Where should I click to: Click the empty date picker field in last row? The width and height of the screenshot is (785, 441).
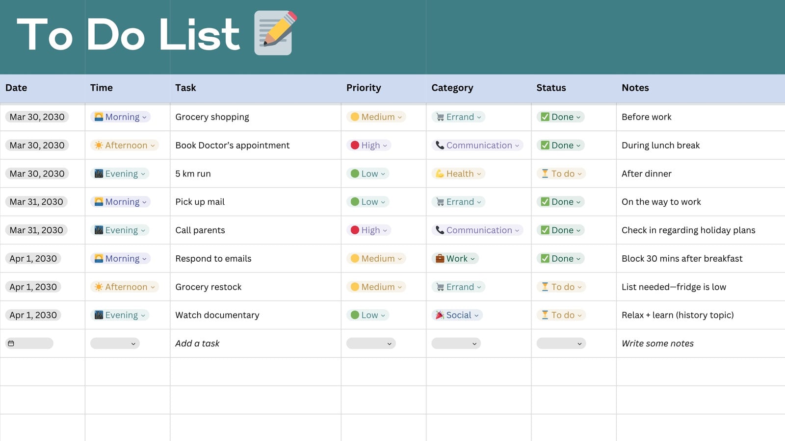coord(29,343)
